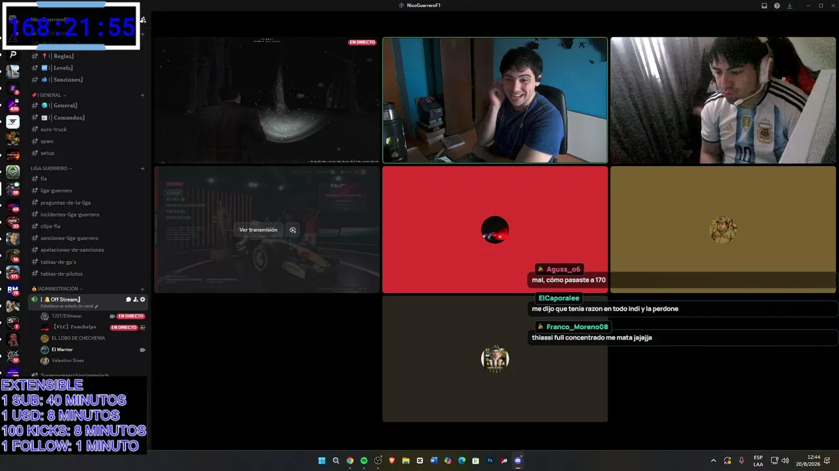Select the Off Stream voice channel
Screen dimensions: 839x471
tap(88, 302)
